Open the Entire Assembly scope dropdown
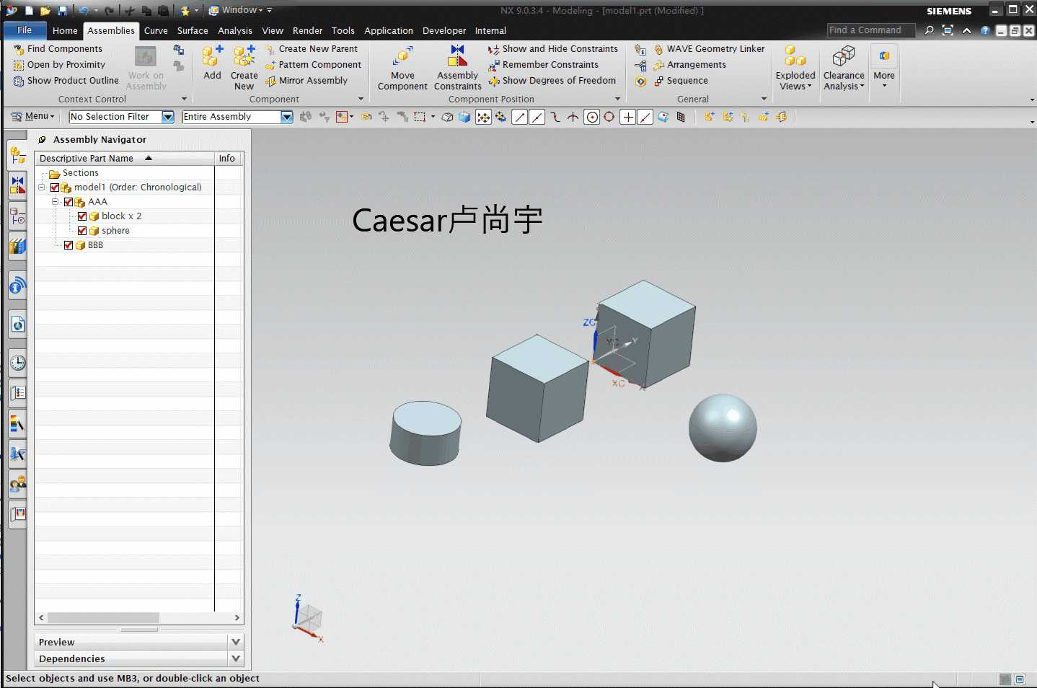The height and width of the screenshot is (688, 1037). (287, 117)
